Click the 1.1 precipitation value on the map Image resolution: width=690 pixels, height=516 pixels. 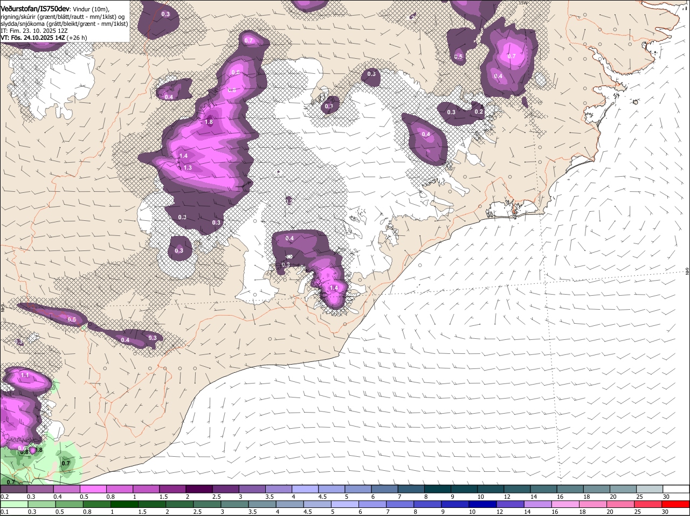click(25, 374)
